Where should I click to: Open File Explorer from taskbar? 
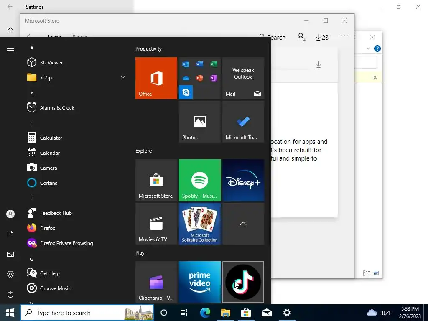(226, 313)
